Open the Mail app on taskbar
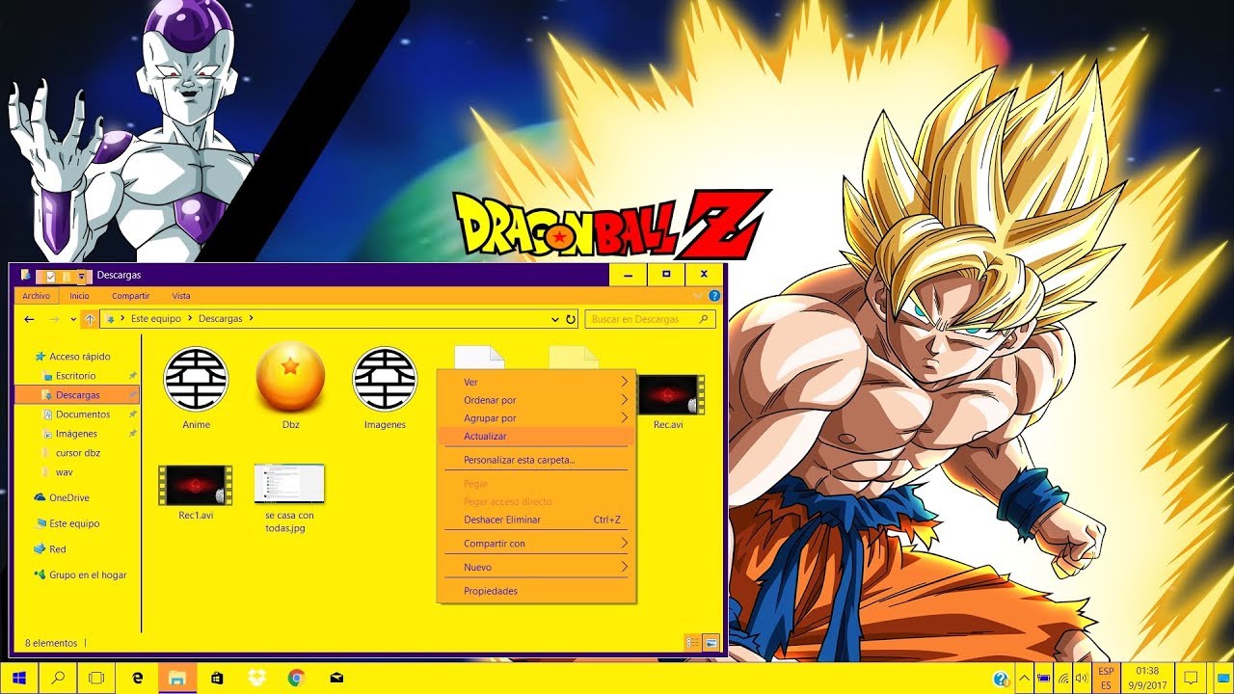Screen dimensions: 1234x694 335,678
